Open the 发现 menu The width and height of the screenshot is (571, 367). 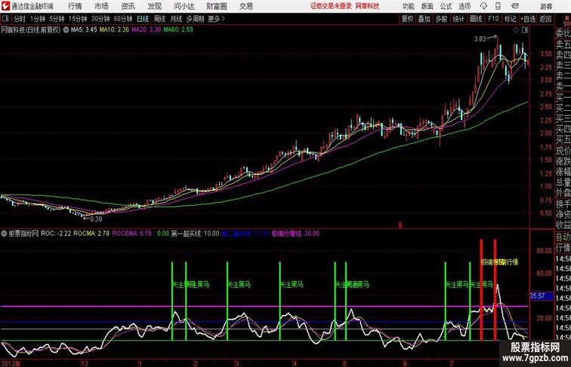point(154,6)
